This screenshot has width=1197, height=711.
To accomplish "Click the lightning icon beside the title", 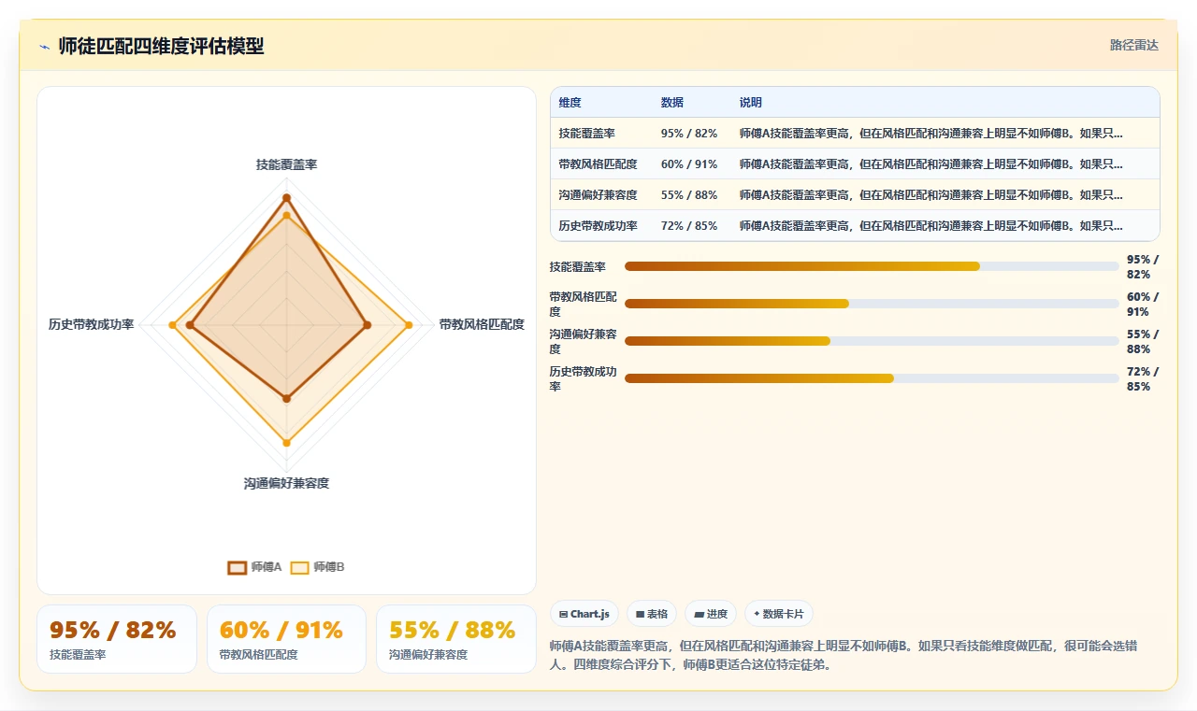I will coord(45,47).
